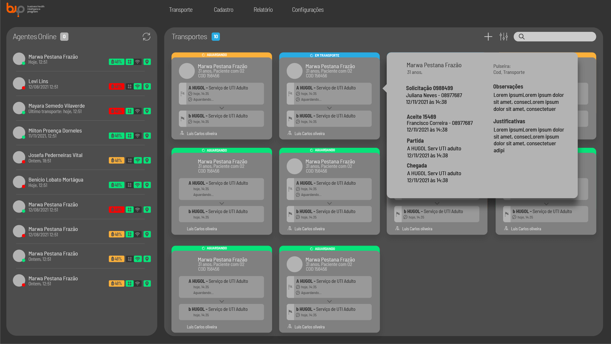611x344 pixels.
Task: Click Mayara Semedo Vilaverde battery badge
Action: (116, 111)
